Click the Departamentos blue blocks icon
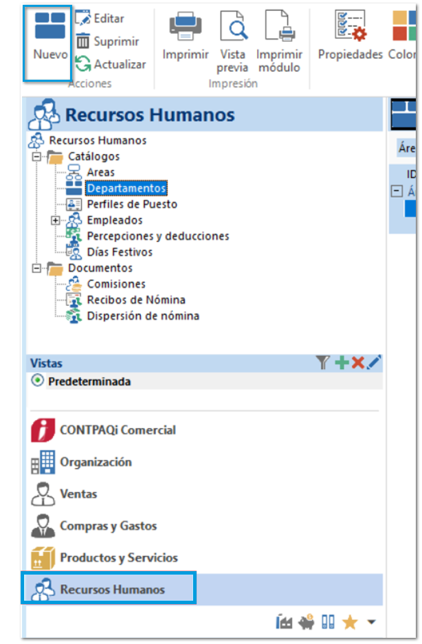The height and width of the screenshot is (644, 422). (74, 188)
